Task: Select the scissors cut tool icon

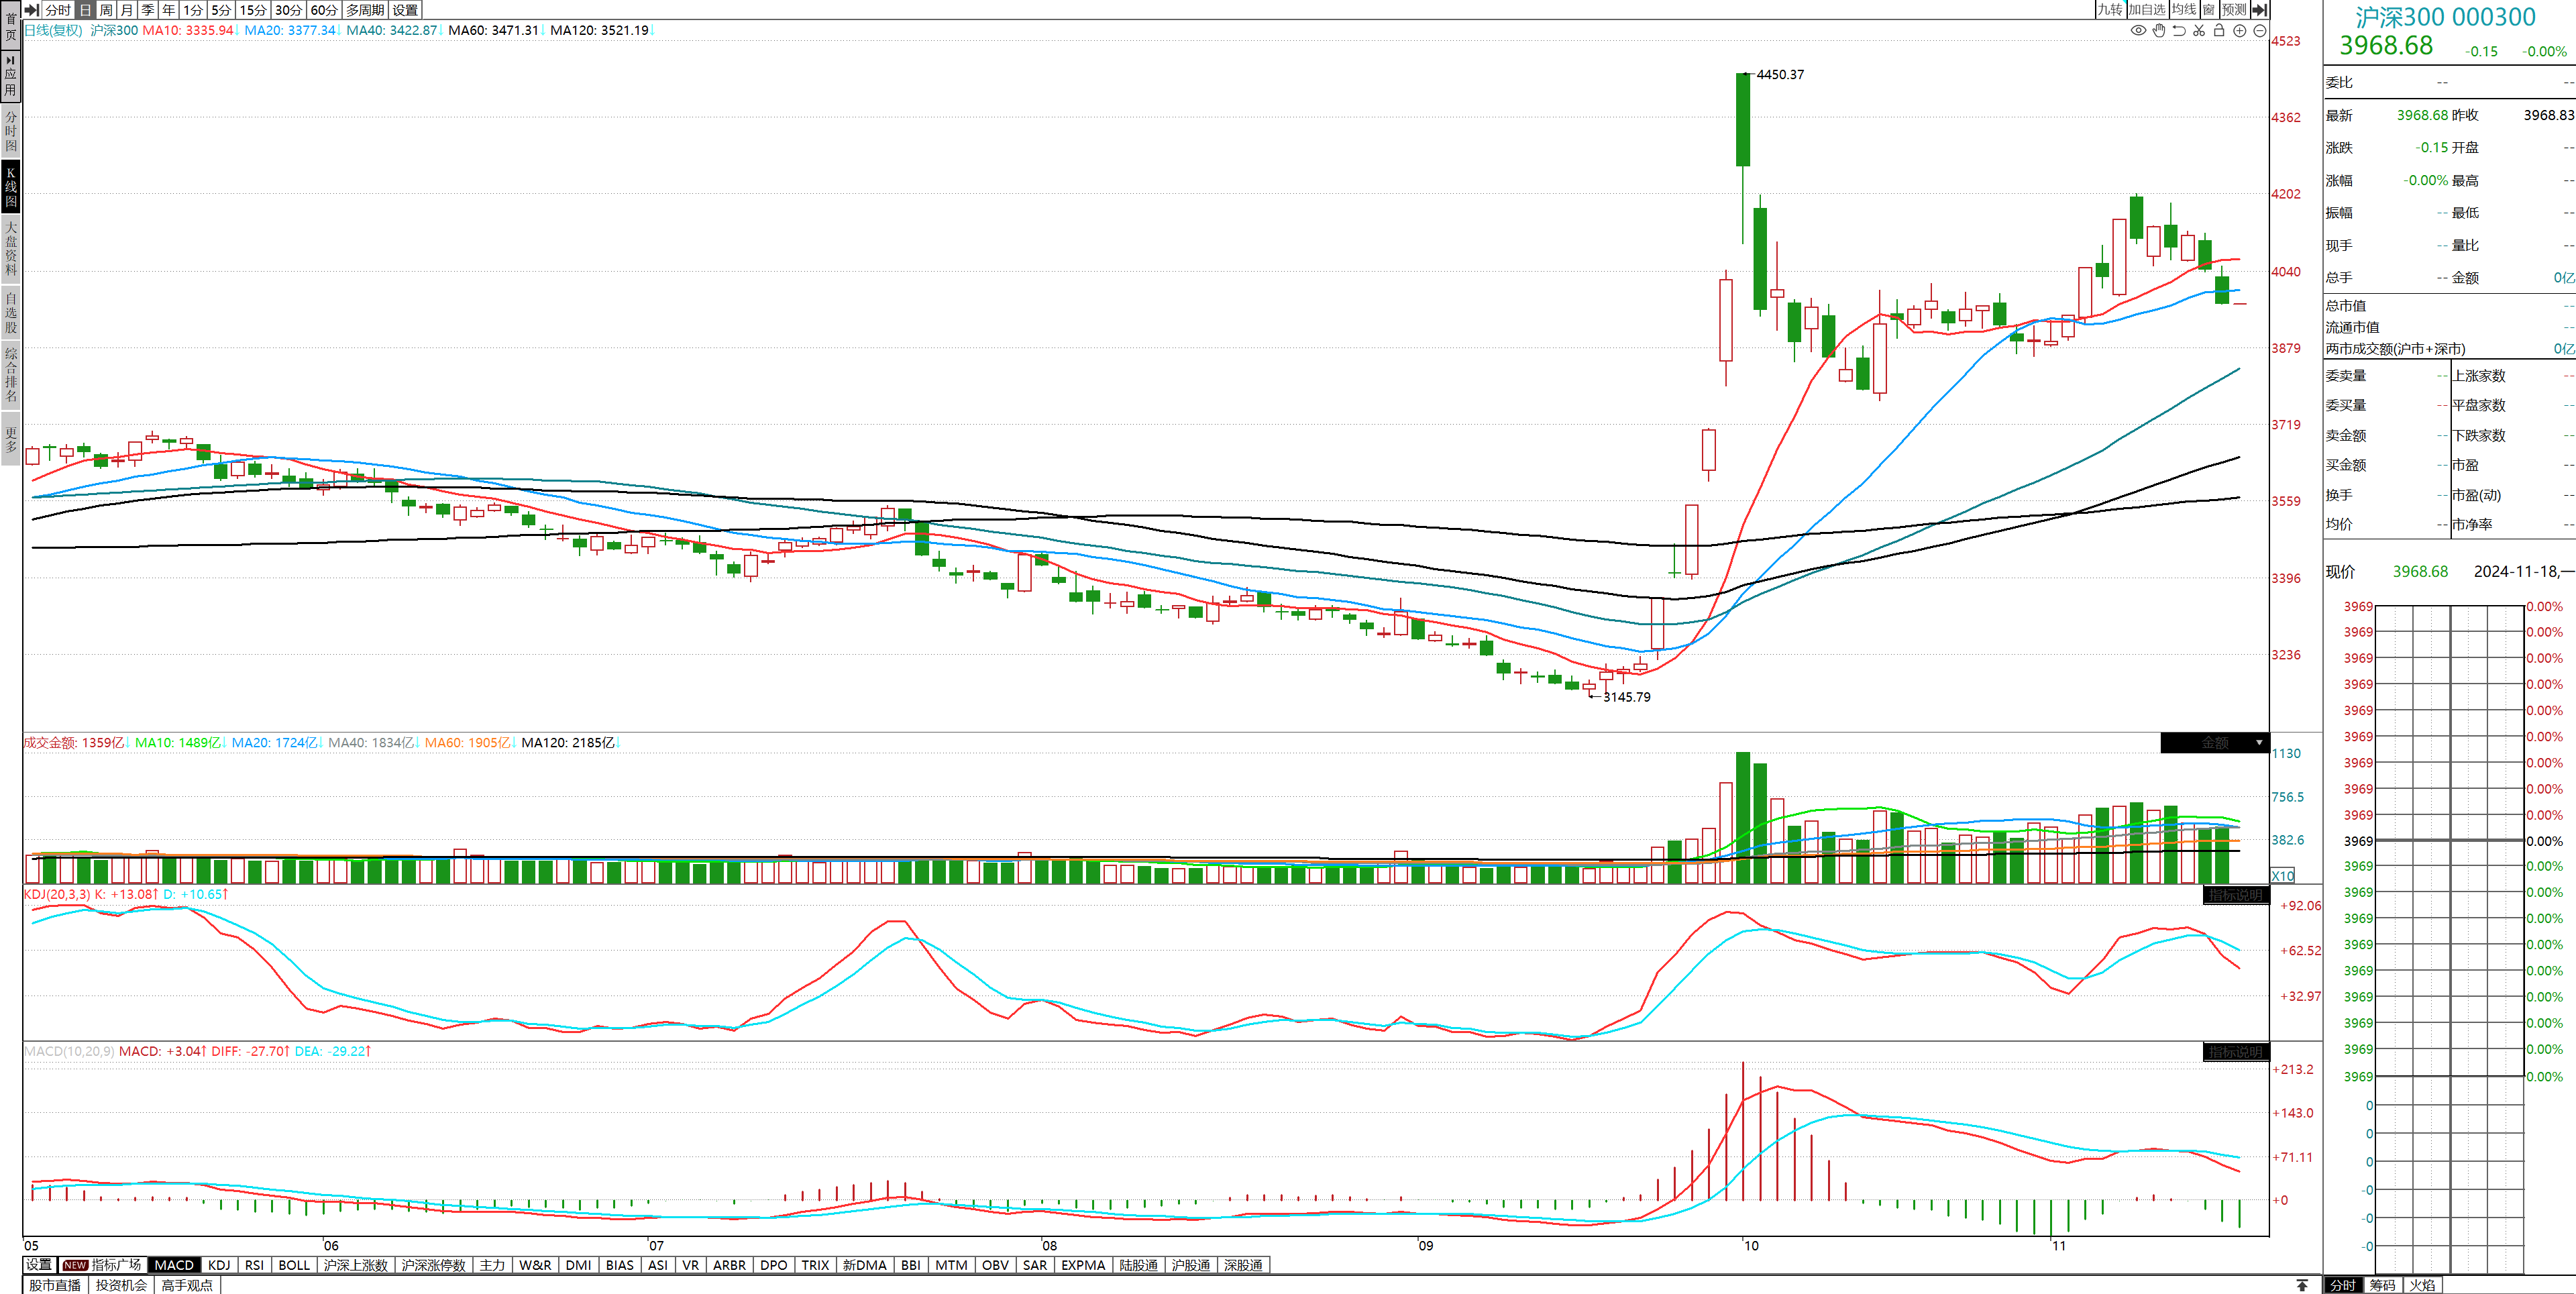Action: point(2199,31)
